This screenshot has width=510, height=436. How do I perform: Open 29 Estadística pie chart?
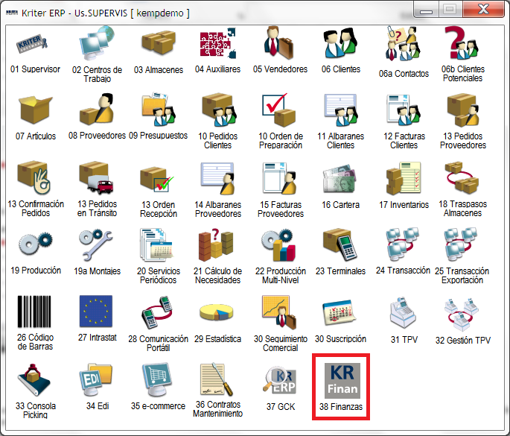[x=217, y=312]
